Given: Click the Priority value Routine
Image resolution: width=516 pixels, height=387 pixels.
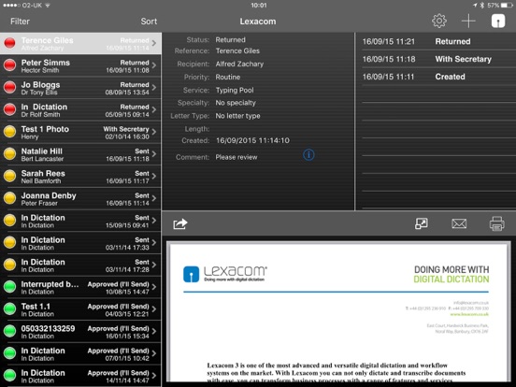Looking at the screenshot, I should click(228, 77).
